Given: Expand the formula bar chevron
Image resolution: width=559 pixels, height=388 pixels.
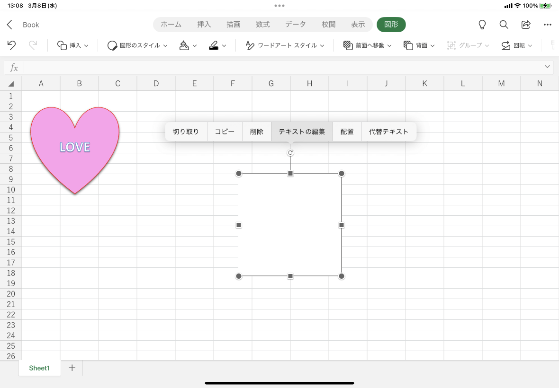Looking at the screenshot, I should pos(547,67).
